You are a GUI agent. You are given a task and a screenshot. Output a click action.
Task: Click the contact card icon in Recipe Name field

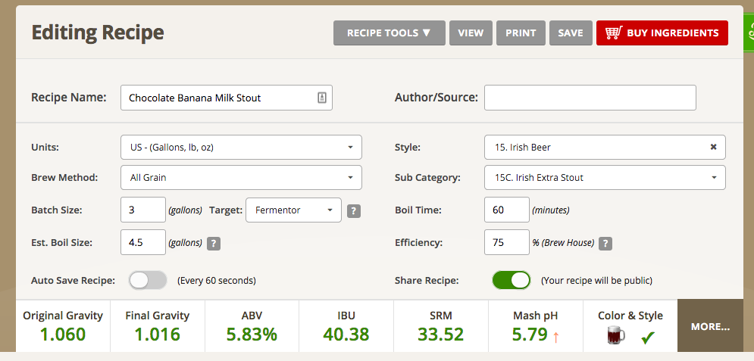321,98
